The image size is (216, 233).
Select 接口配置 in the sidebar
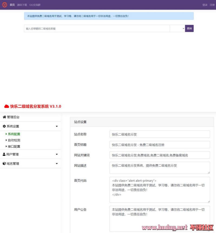[x=14, y=147]
